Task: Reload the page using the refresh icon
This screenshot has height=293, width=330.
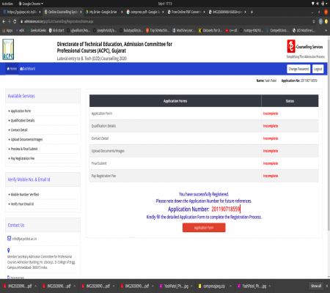Action: tap(15, 21)
